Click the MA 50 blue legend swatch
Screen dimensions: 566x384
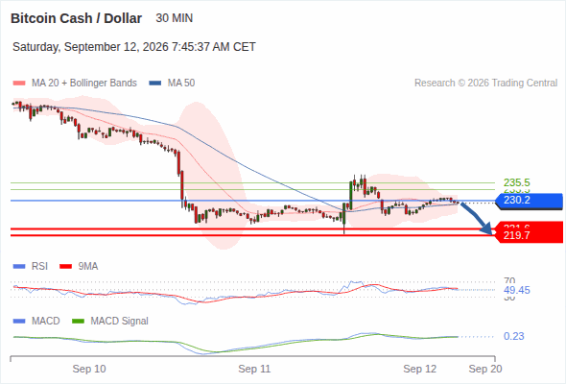tap(155, 84)
